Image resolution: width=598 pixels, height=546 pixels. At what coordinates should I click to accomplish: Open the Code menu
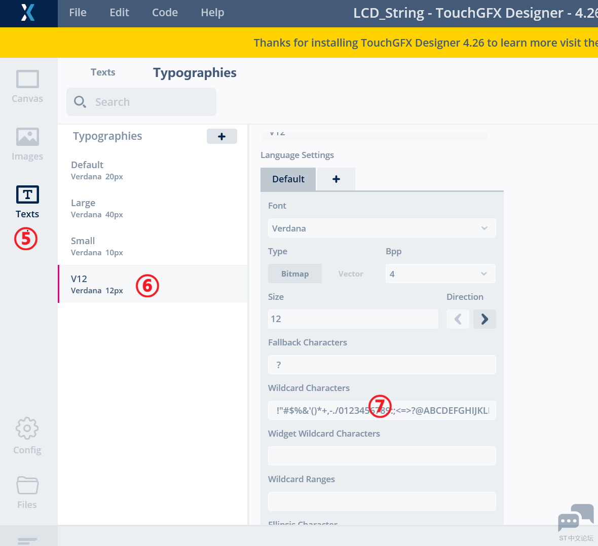tap(165, 13)
